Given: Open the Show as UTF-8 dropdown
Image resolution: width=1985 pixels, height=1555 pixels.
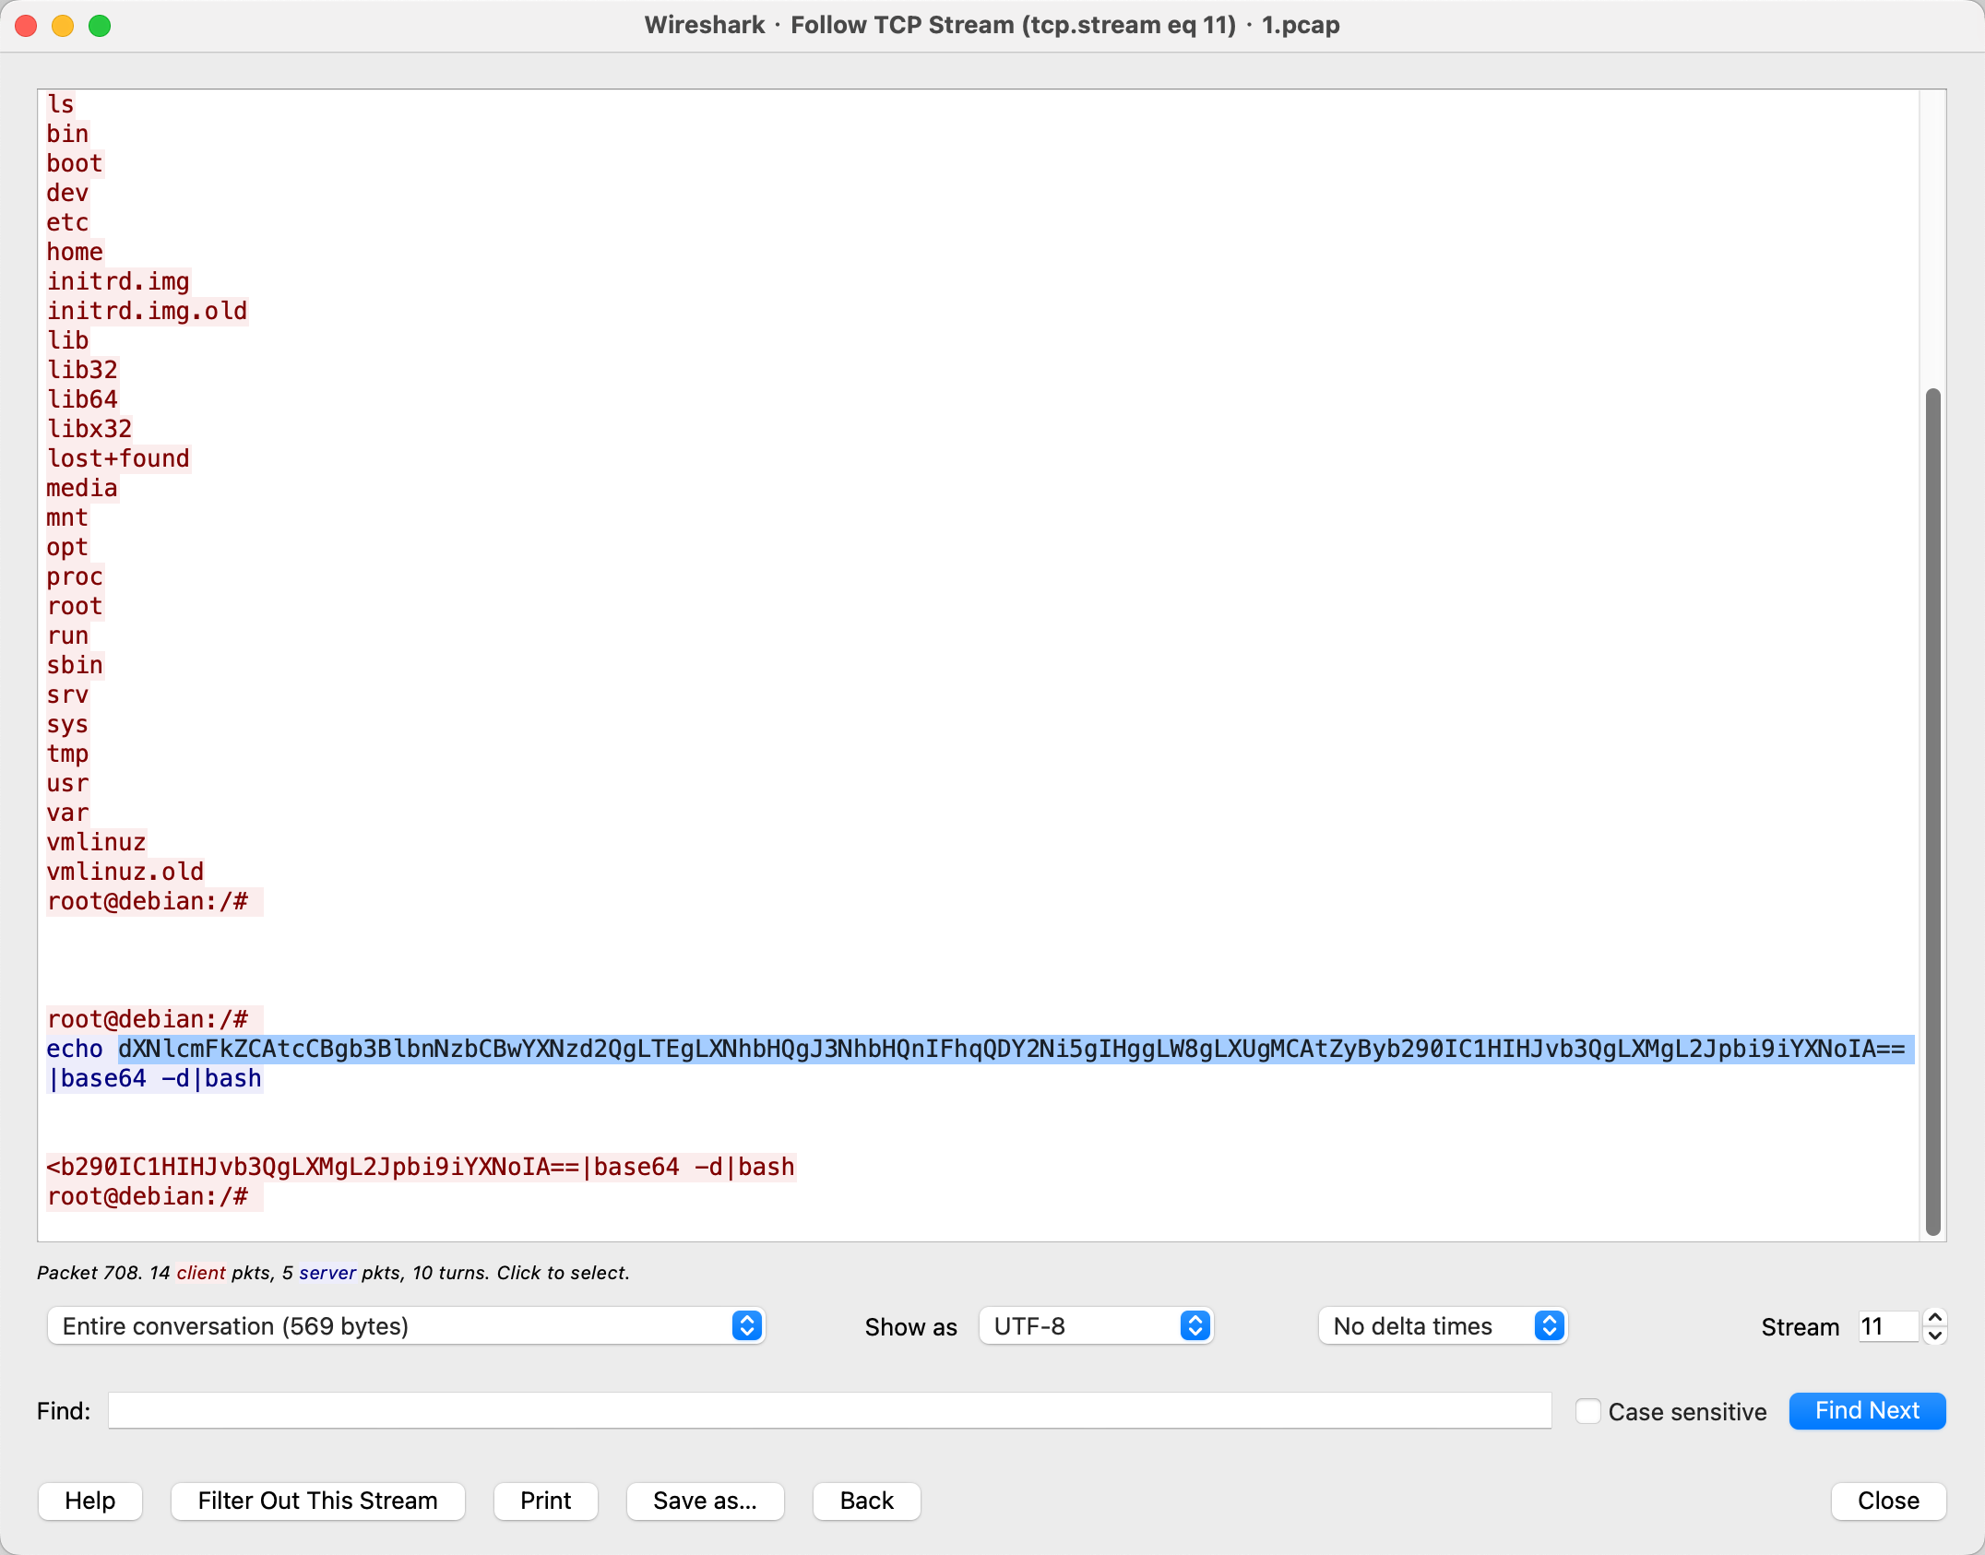Looking at the screenshot, I should coord(1096,1326).
